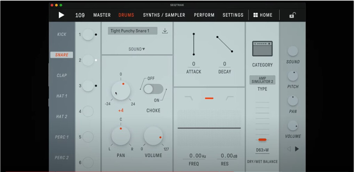Toggle the CHOKE switch
355x172 pixels.
[x=153, y=89]
